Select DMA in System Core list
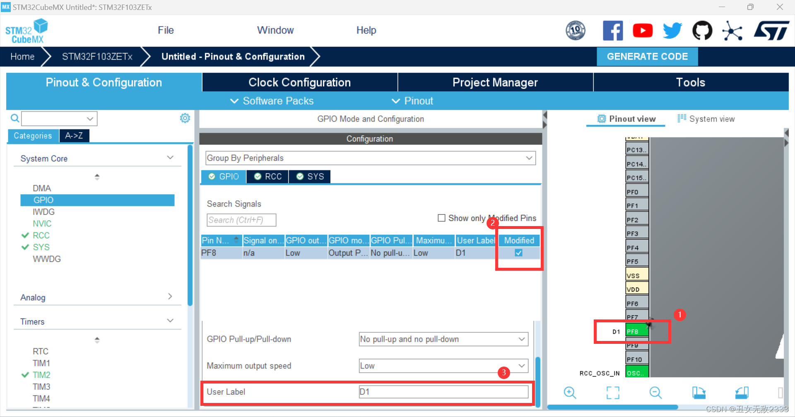This screenshot has height=417, width=795. pos(42,188)
